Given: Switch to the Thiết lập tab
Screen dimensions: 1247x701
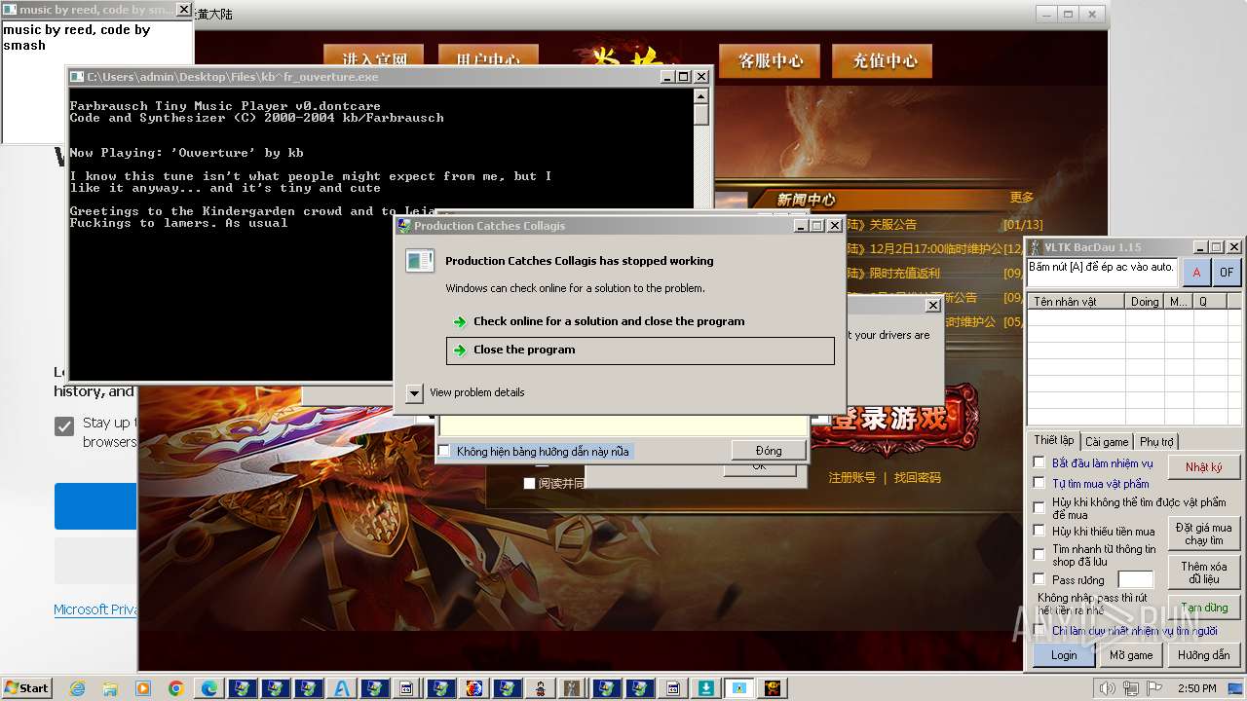Looking at the screenshot, I should pyautogui.click(x=1054, y=441).
